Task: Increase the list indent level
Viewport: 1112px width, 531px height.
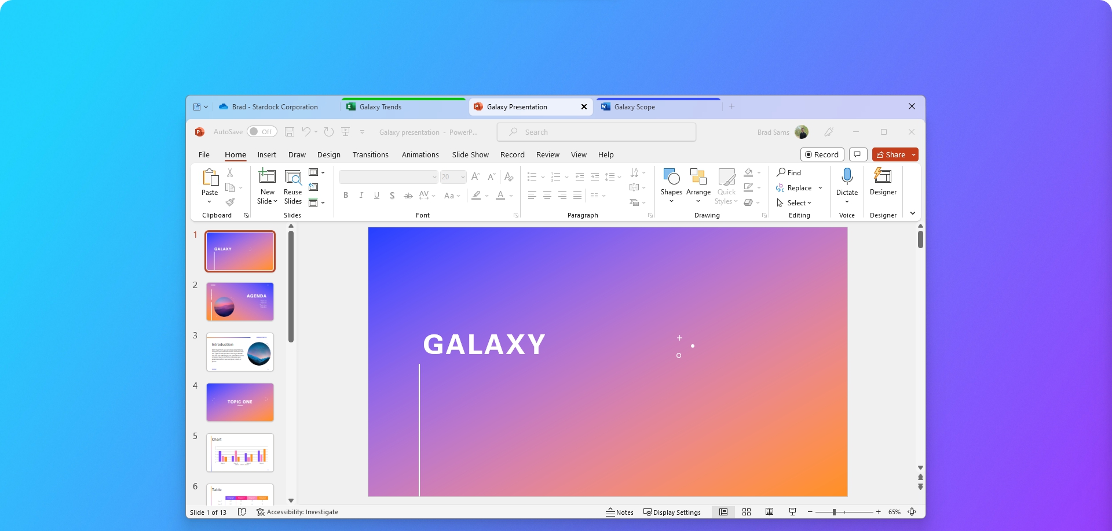Action: (x=595, y=176)
